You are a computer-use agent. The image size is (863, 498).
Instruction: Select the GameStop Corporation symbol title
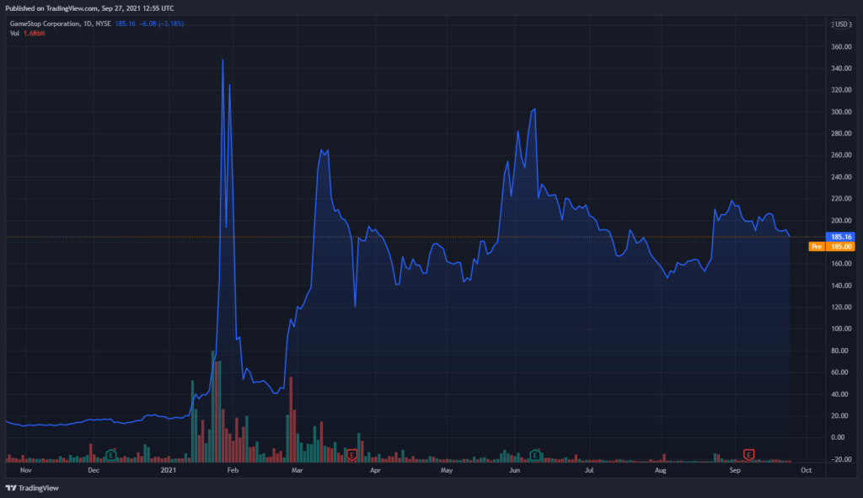pos(45,24)
